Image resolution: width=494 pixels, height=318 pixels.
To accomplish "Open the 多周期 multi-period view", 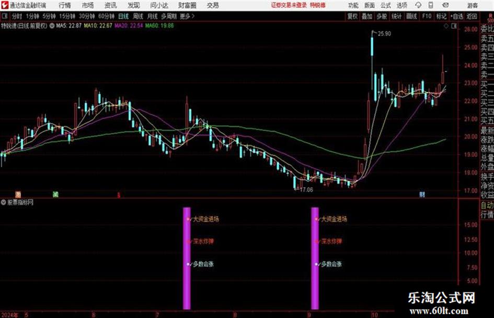I will pos(169,16).
